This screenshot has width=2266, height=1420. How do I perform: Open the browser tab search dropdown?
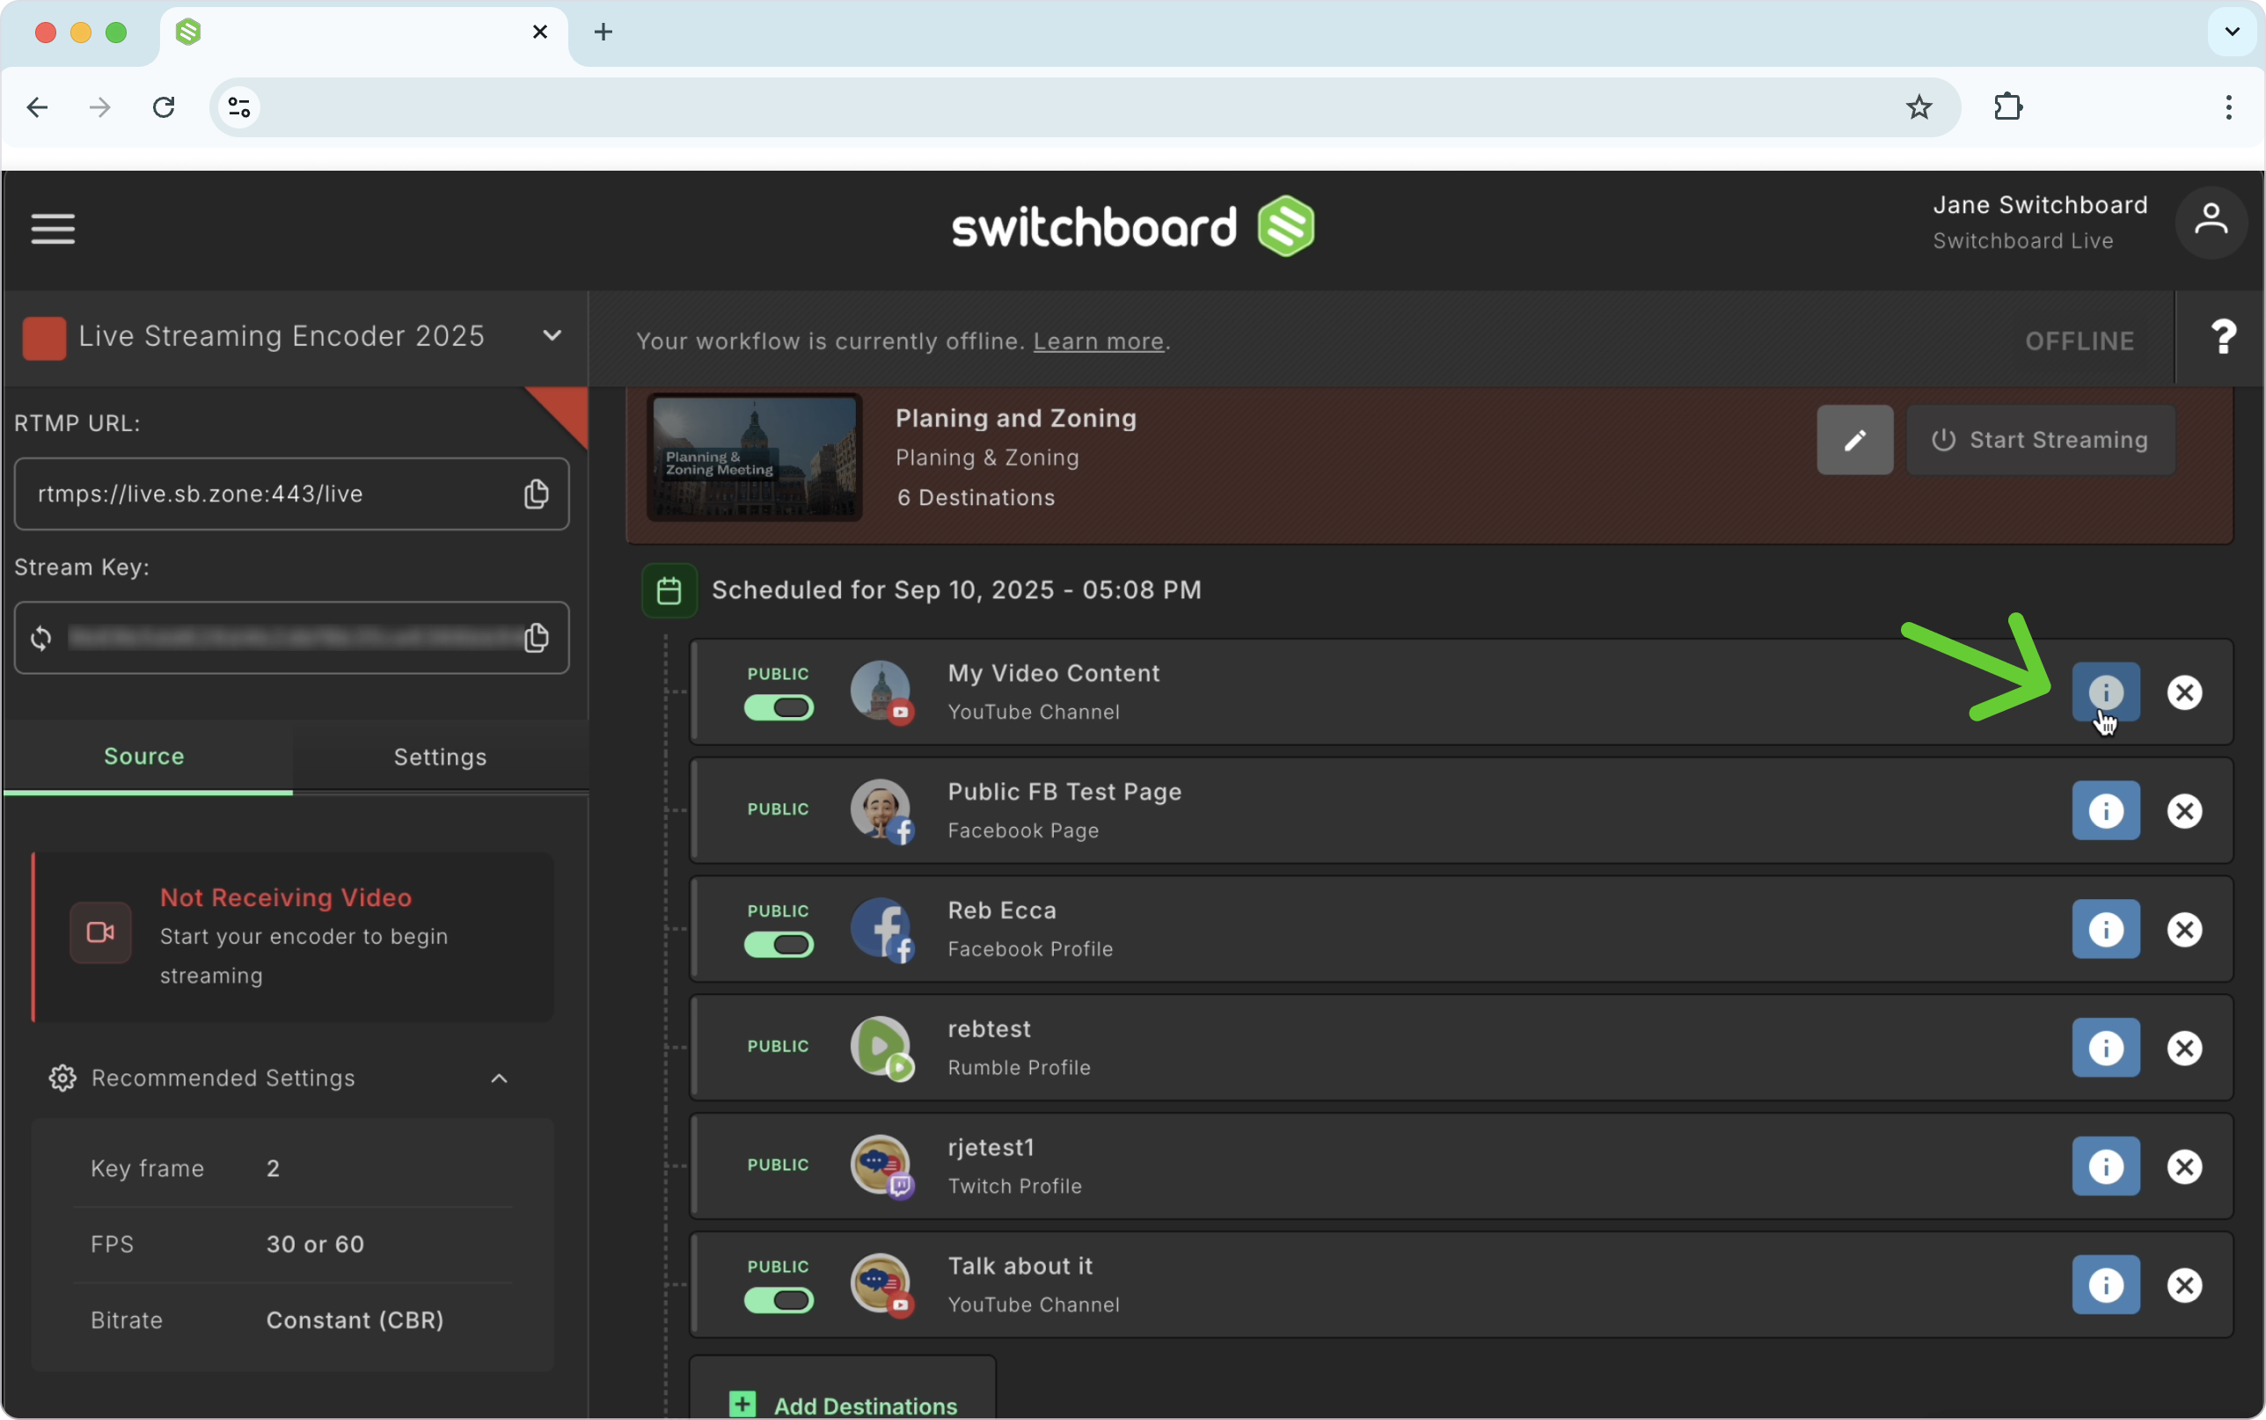(x=2233, y=32)
